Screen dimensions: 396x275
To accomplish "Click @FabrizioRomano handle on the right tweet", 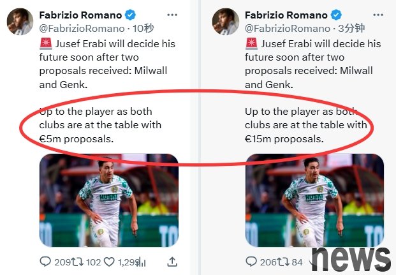I will tap(287, 28).
